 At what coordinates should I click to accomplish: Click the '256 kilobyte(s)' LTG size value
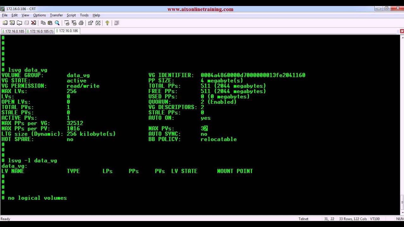(x=91, y=134)
